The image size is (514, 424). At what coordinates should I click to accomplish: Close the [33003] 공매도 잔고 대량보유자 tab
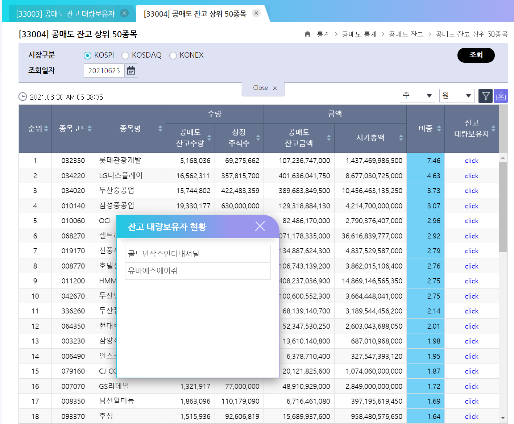(x=124, y=13)
